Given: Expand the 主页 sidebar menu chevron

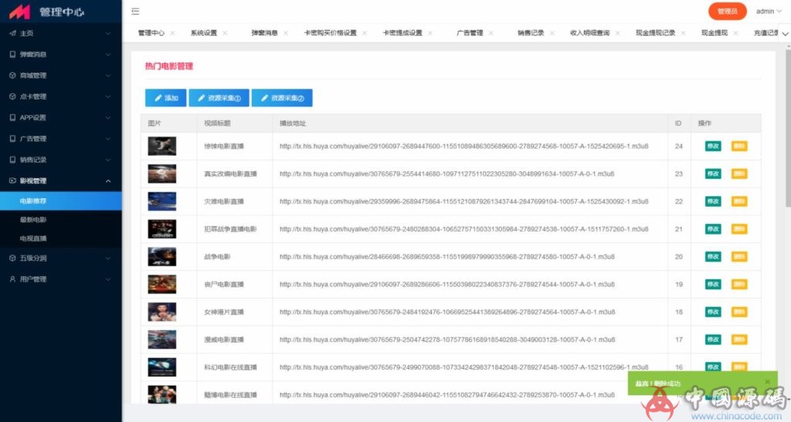Looking at the screenshot, I should (108, 33).
